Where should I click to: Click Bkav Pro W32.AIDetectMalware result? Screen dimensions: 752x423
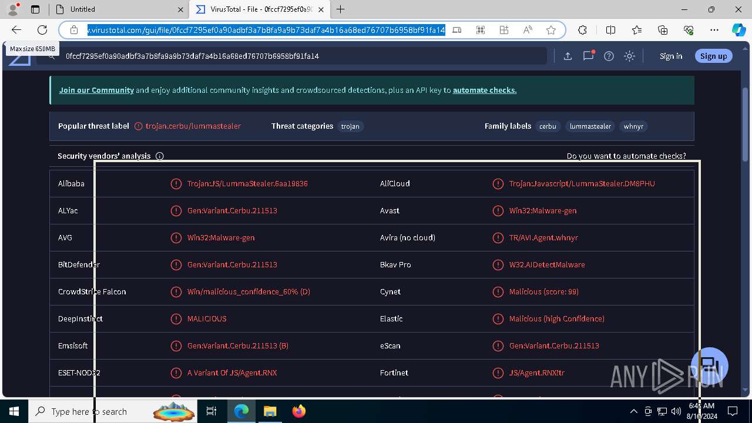click(547, 264)
